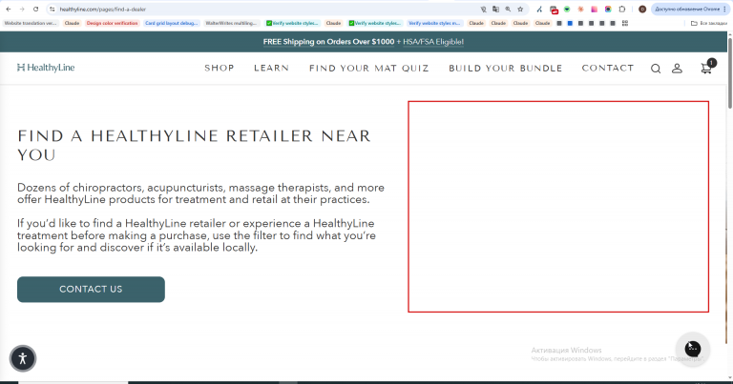Click the tab groups grid icon in bookmarks bar
This screenshot has width=733, height=384.
(x=625, y=23)
